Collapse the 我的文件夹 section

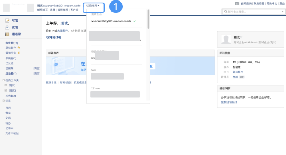(3, 80)
